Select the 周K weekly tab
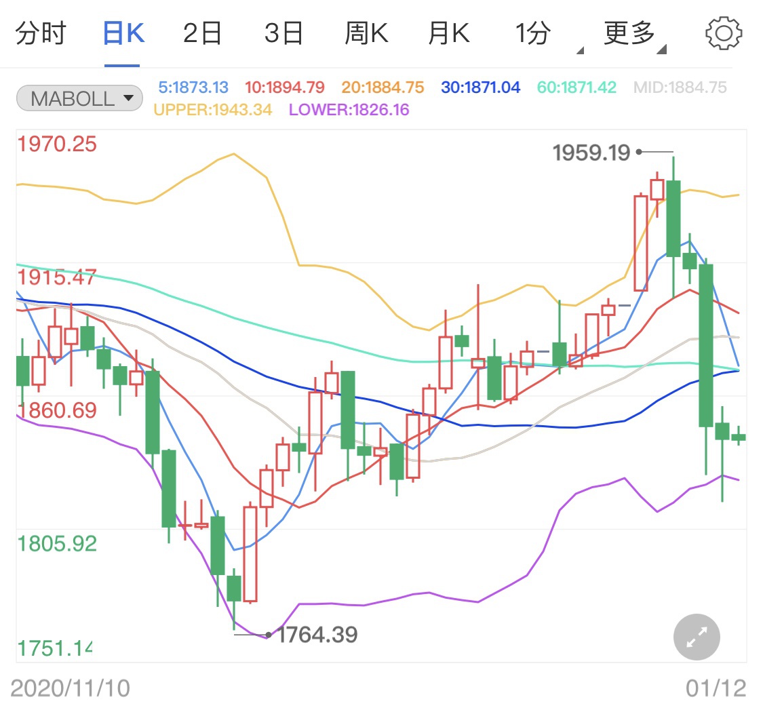The image size is (763, 712). point(366,33)
